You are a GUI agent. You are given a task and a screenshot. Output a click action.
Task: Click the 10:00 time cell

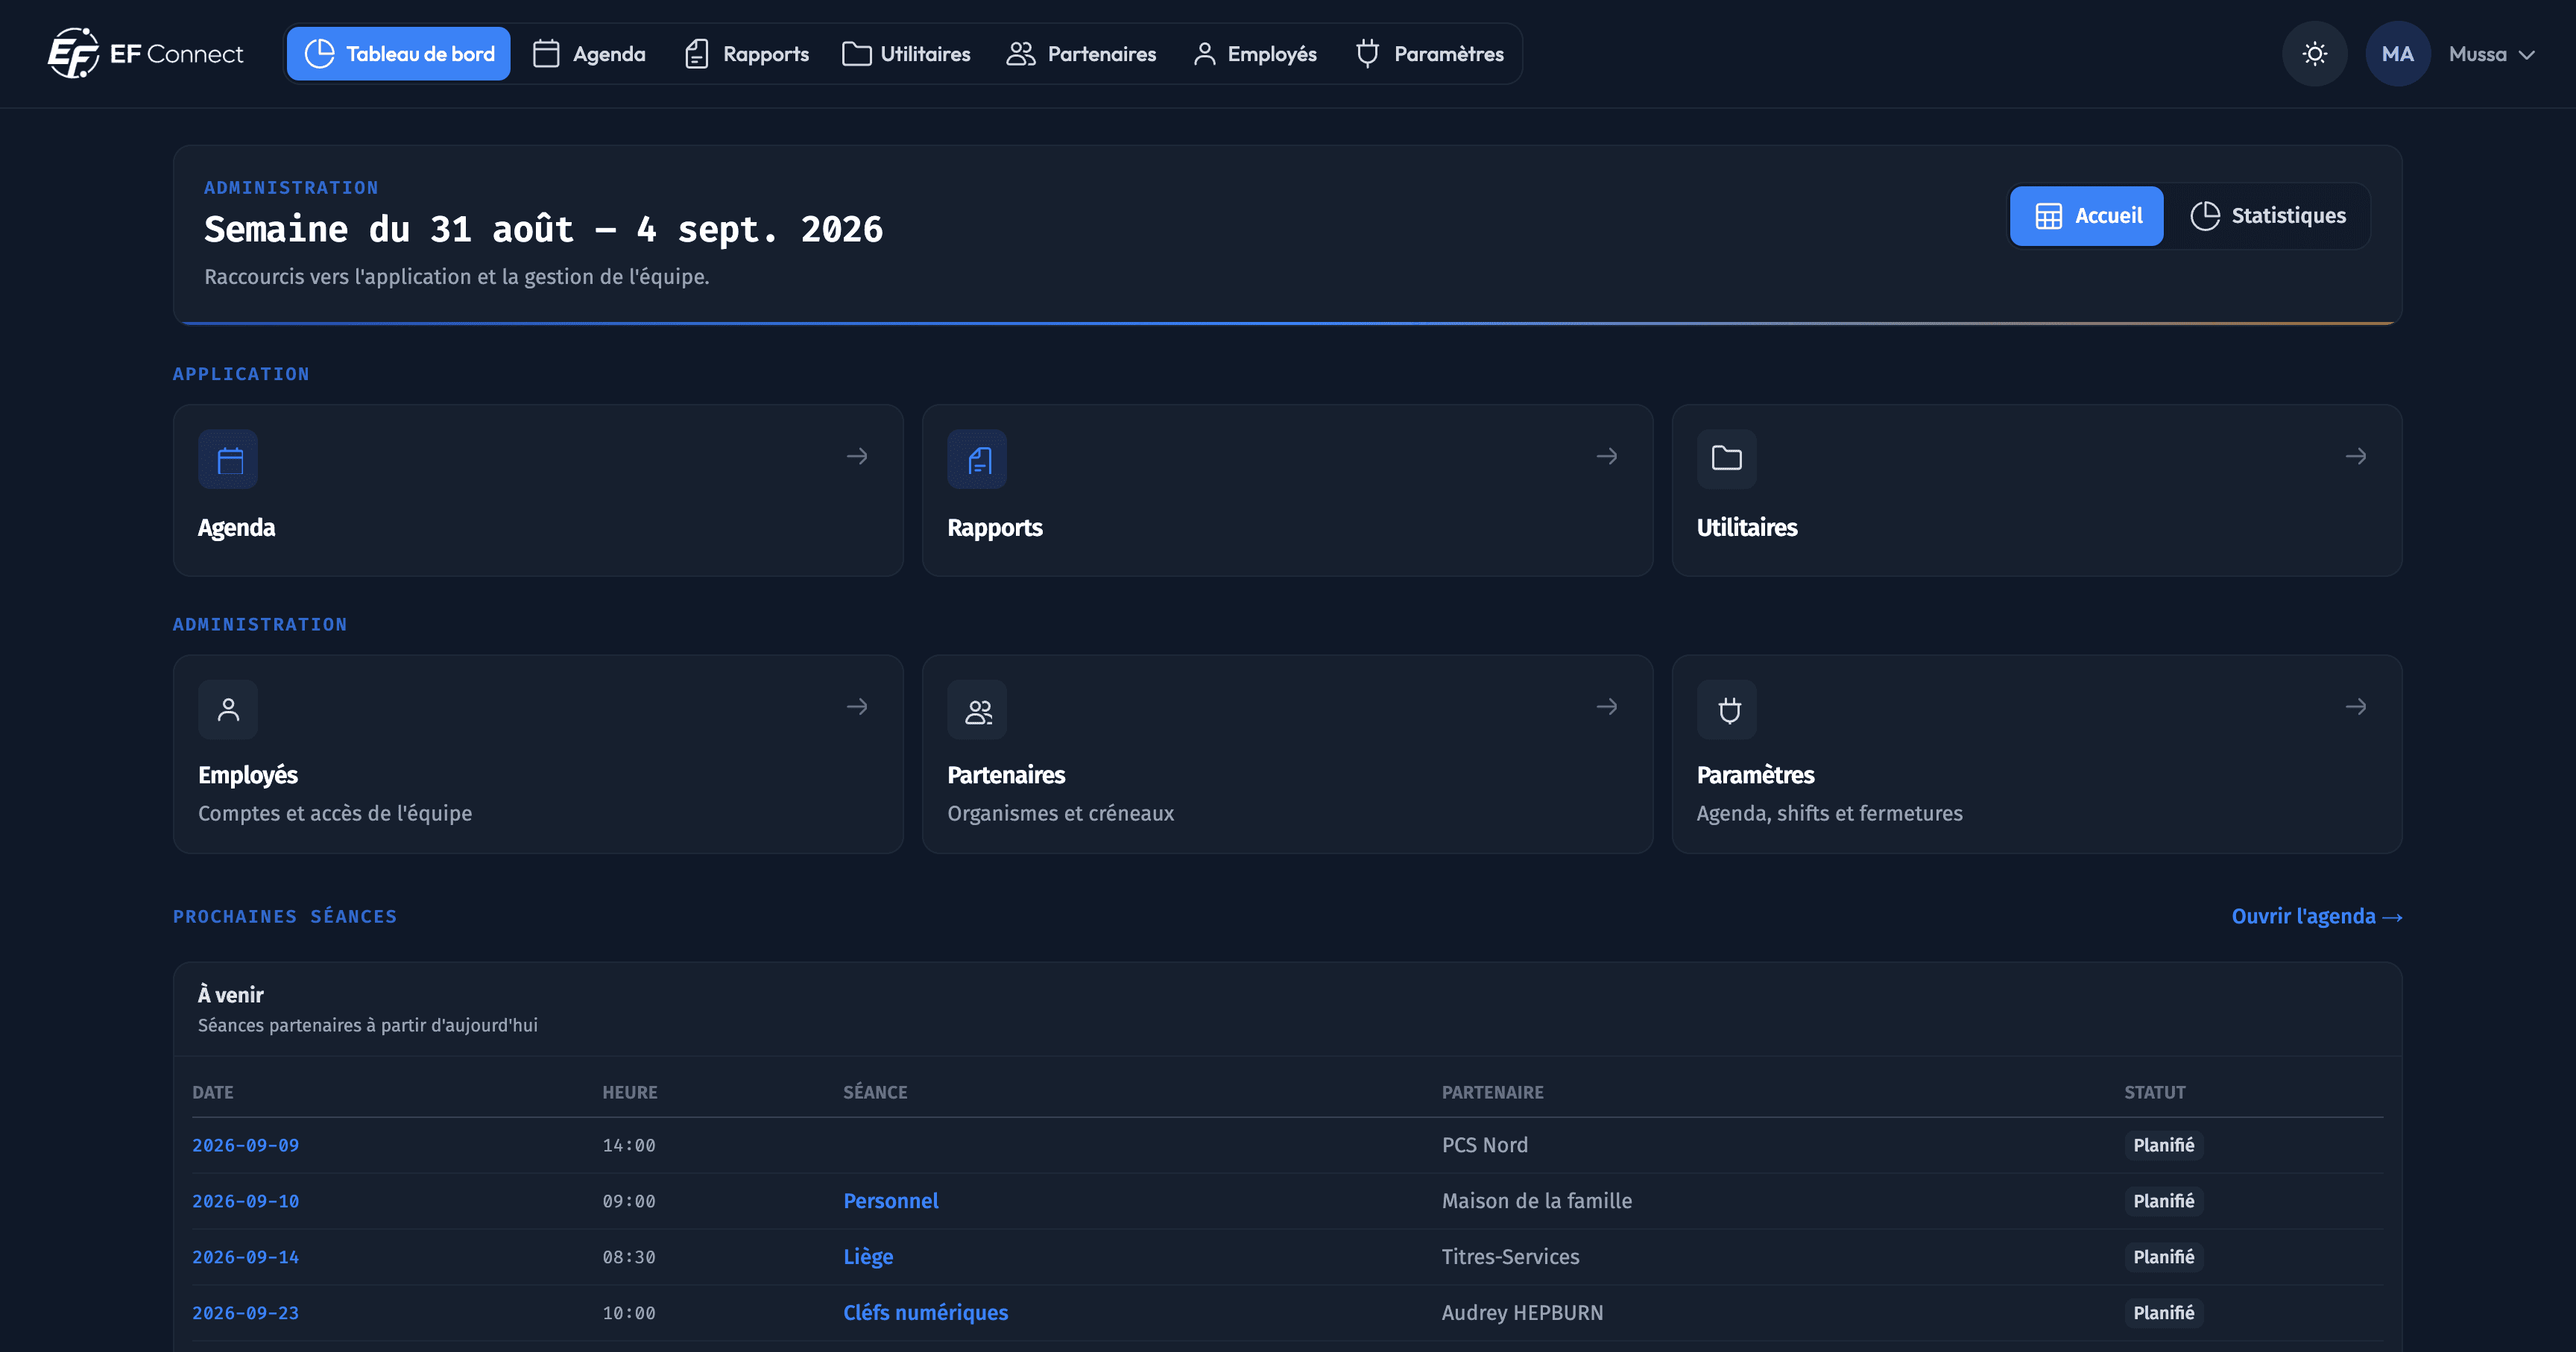pos(628,1313)
